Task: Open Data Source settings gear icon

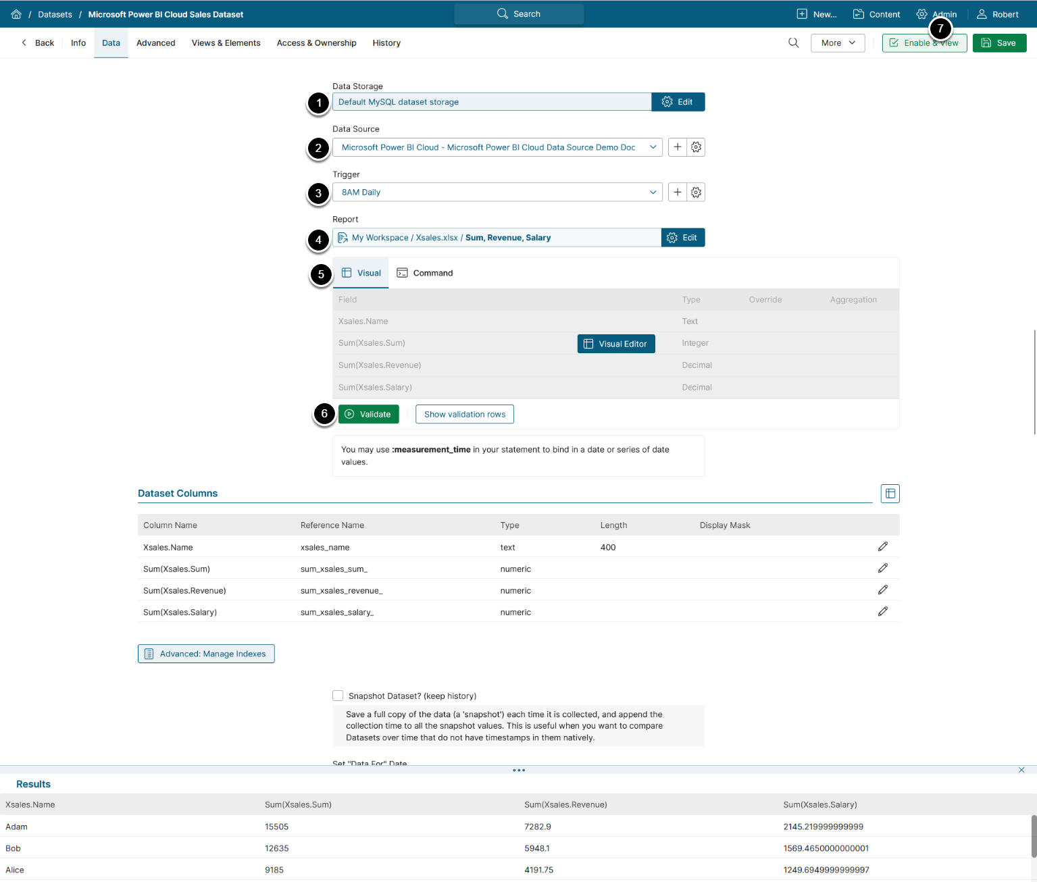Action: 696,147
